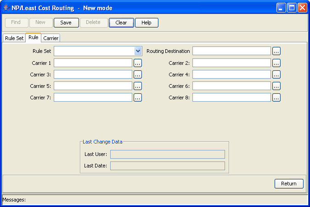Open Help from the toolbar
310x207 pixels.
tap(147, 23)
